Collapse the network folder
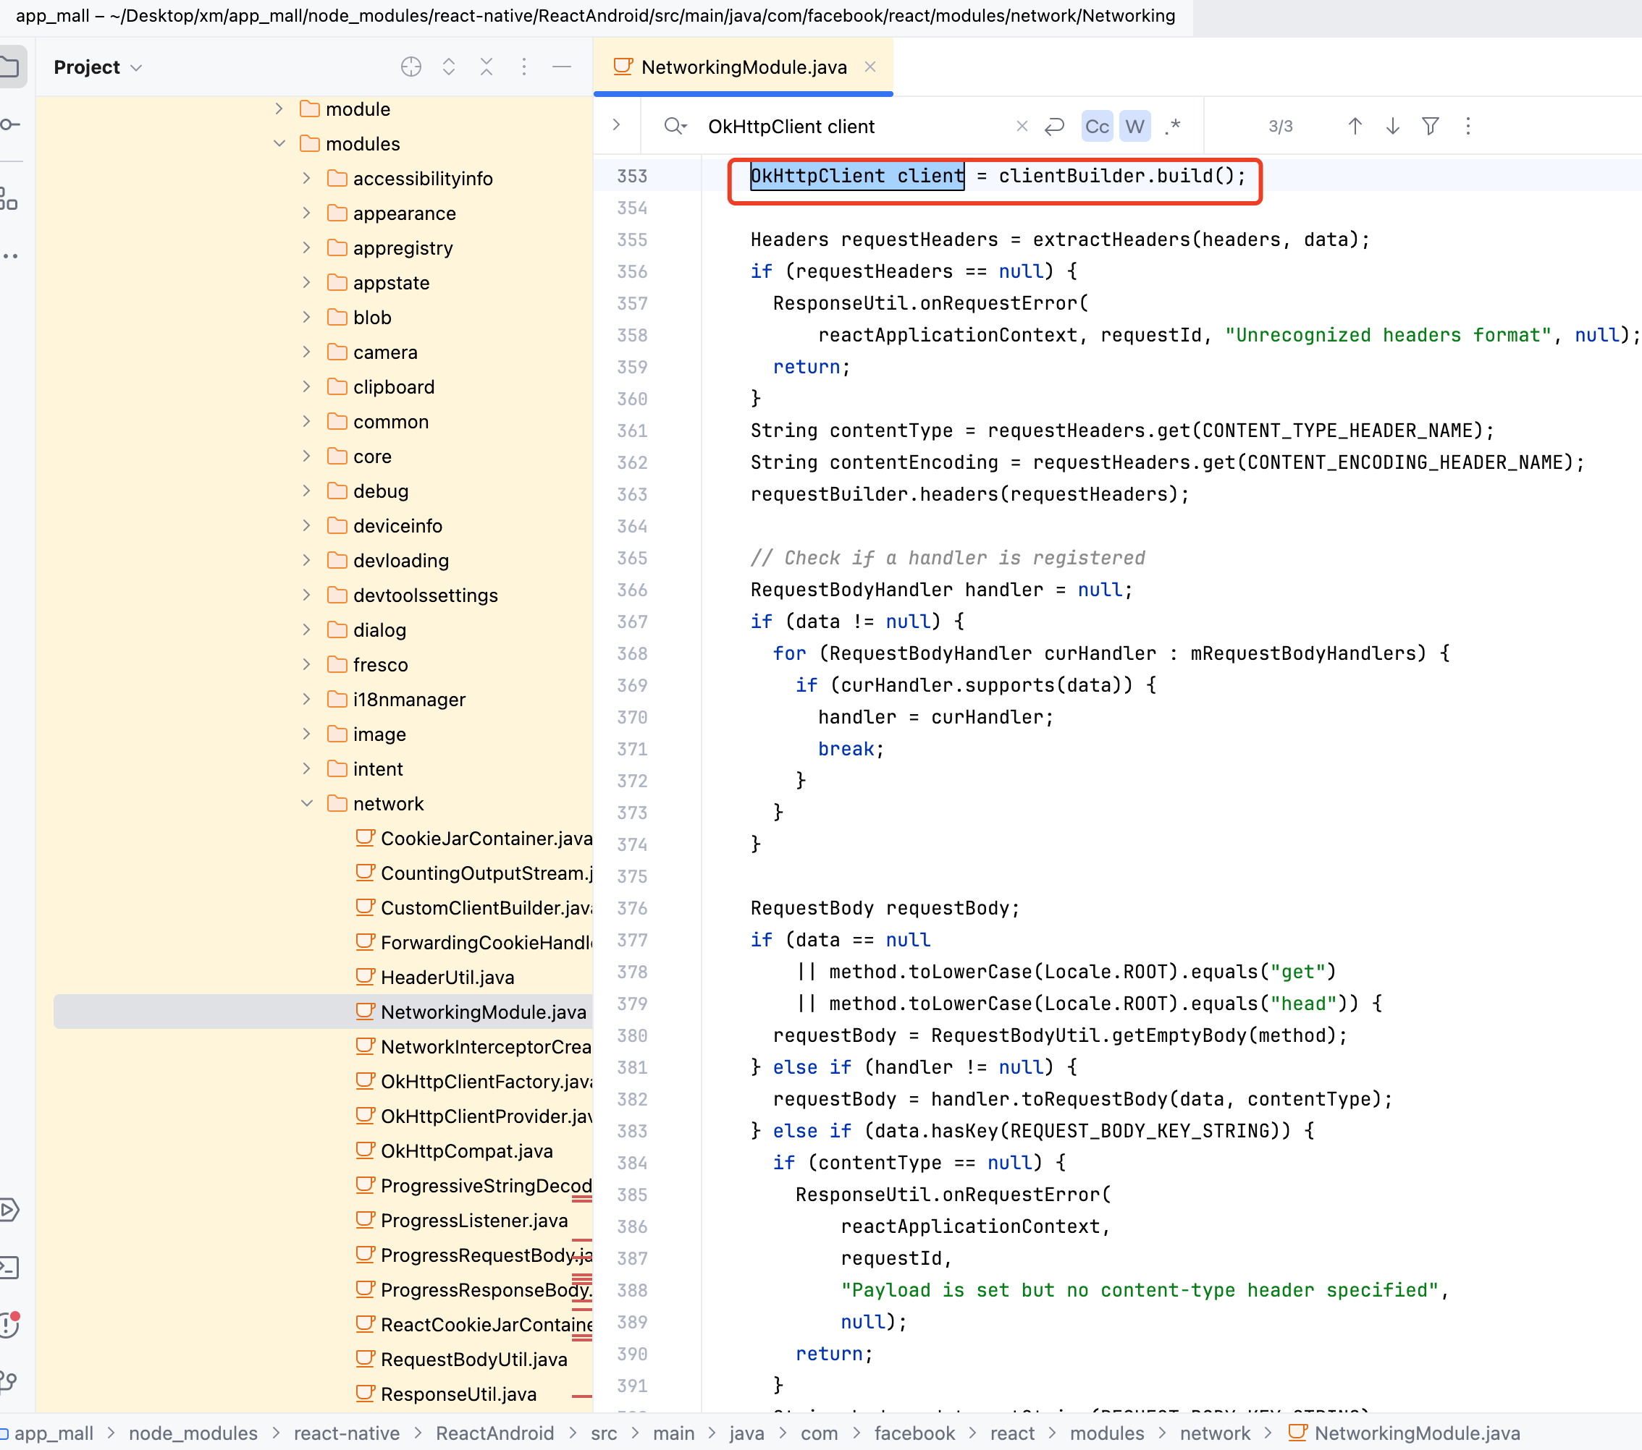1642x1450 pixels. (x=307, y=804)
